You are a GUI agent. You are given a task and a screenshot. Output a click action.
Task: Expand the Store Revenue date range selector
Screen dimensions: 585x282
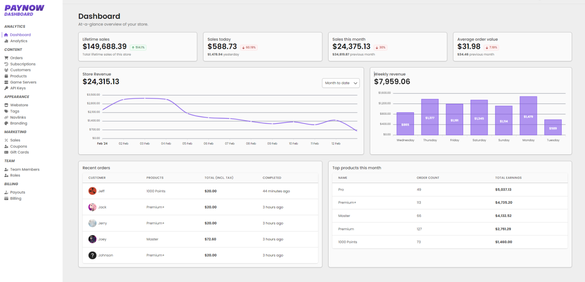pyautogui.click(x=341, y=83)
